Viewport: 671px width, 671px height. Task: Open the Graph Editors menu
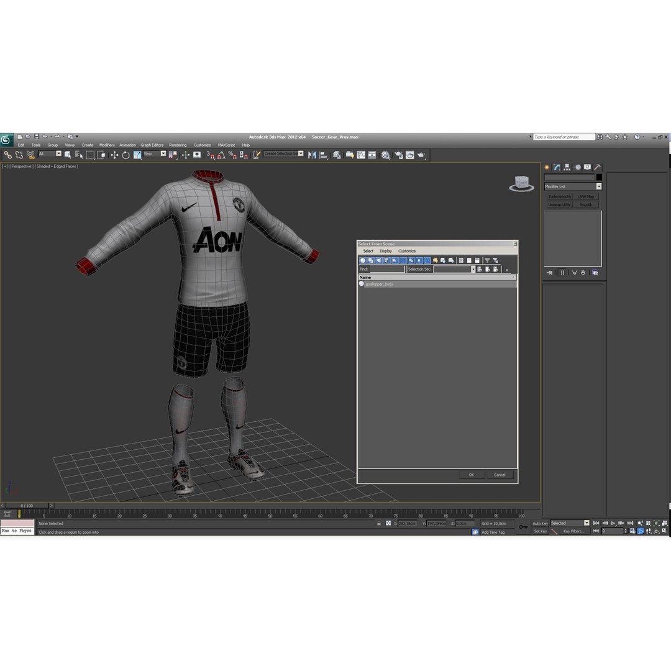click(x=152, y=145)
